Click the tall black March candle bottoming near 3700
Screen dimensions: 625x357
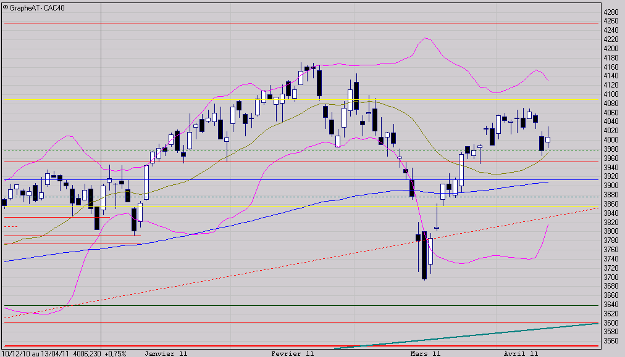click(x=424, y=255)
